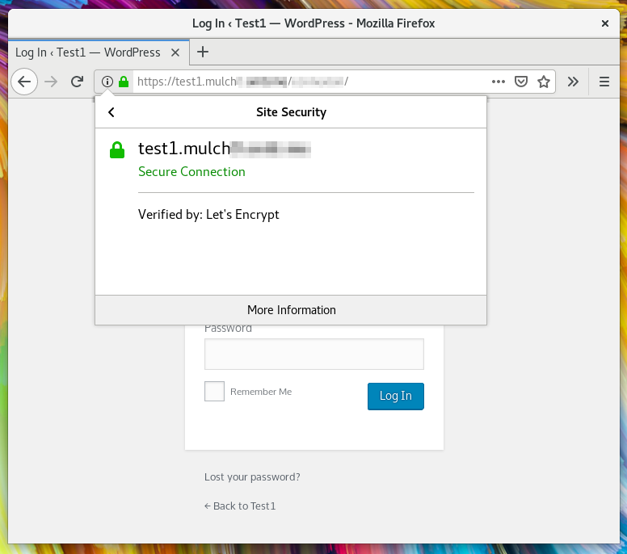Click the Secure Connection text
This screenshot has height=554, width=627.
[x=191, y=172]
